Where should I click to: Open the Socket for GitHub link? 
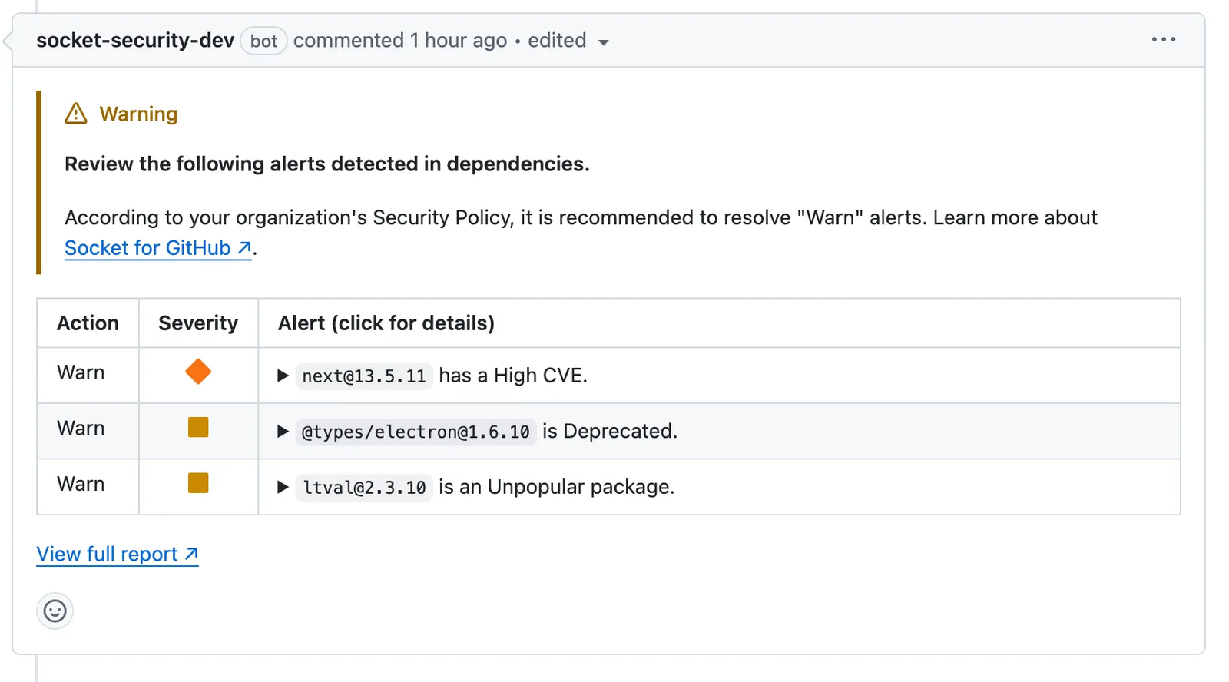point(157,248)
